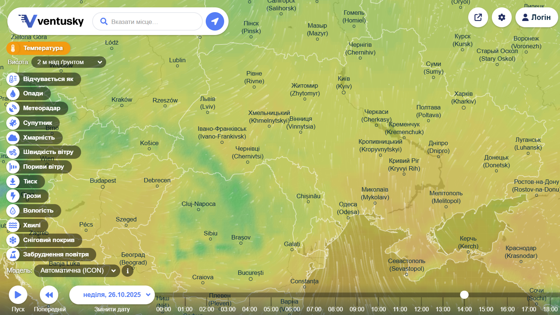560x315 pixels.
Task: Open the share/external link icon
Action: 478,17
